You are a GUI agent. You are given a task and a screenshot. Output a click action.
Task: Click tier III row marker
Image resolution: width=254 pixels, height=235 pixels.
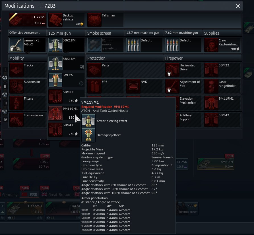tap(5, 103)
